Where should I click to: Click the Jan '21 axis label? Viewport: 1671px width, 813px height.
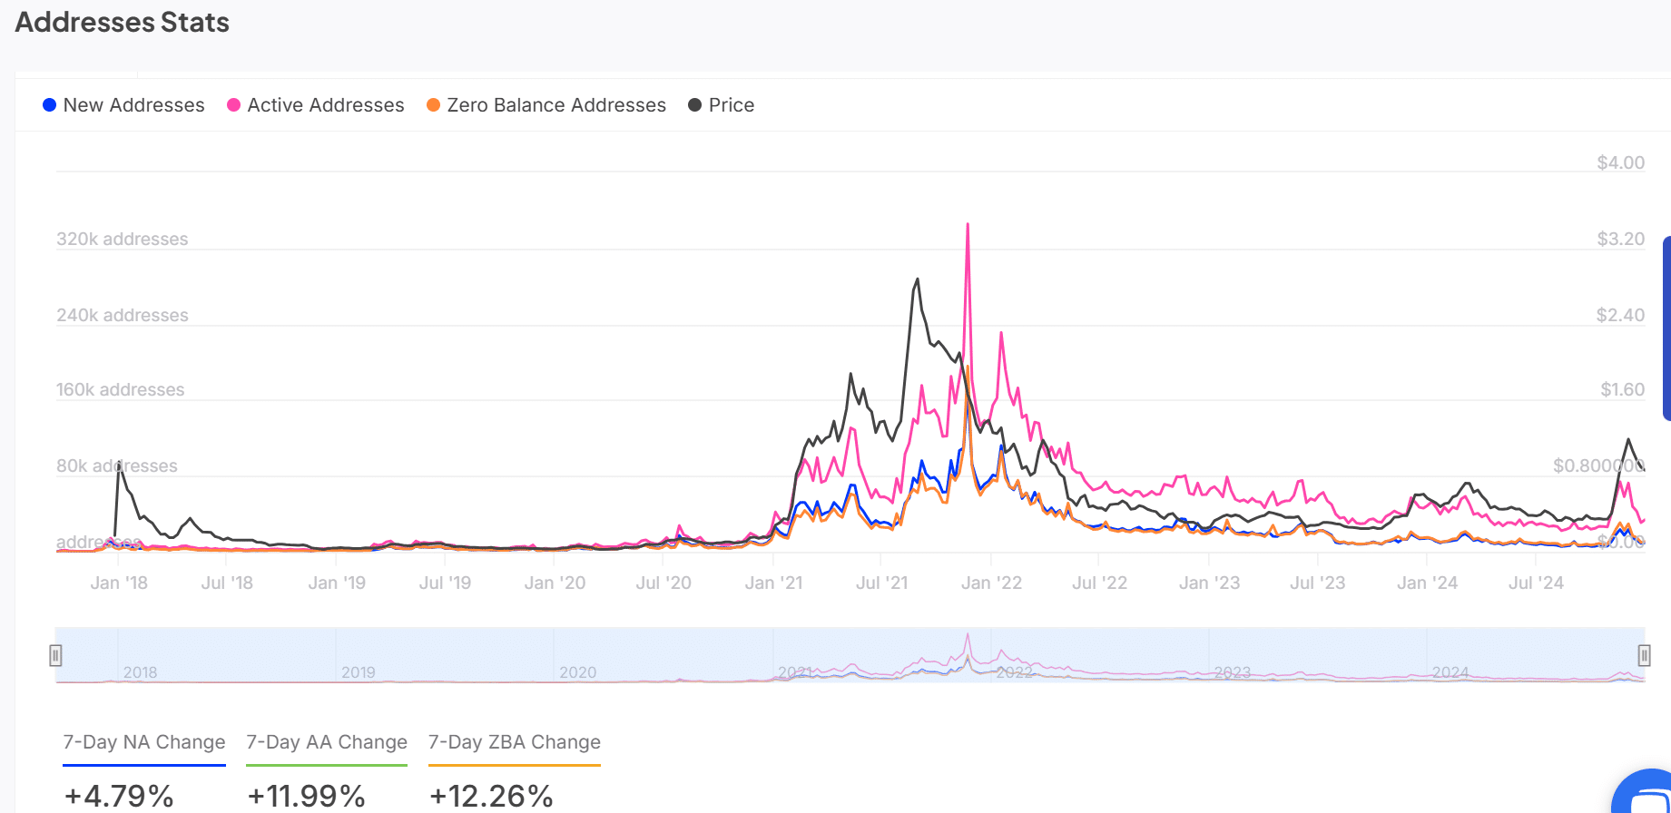coord(773,583)
